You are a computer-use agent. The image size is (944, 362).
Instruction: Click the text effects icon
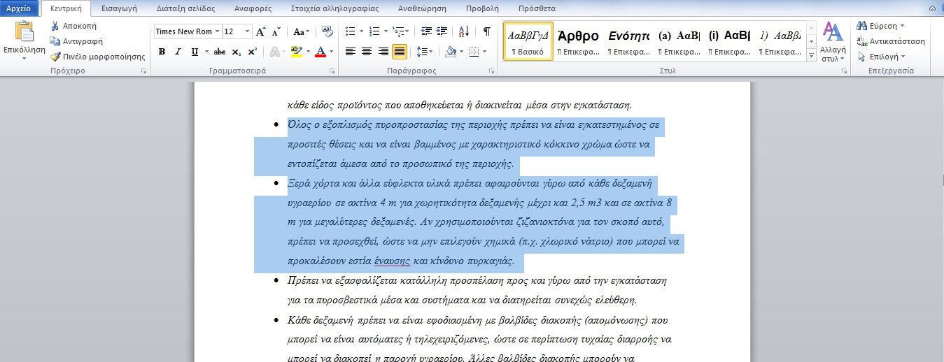pos(275,52)
